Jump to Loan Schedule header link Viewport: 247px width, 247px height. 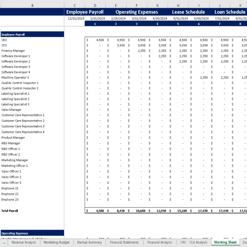230,12
